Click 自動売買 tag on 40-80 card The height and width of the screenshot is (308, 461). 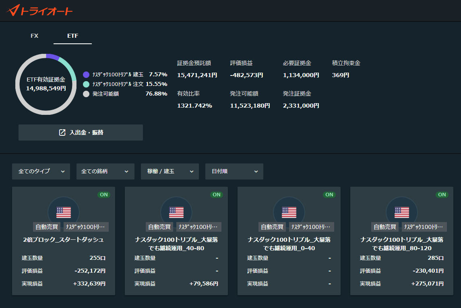[x=159, y=227]
